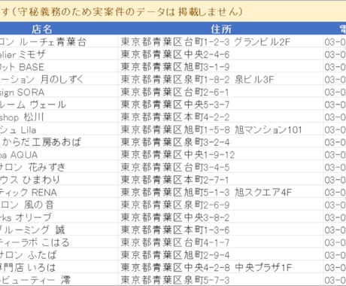This screenshot has width=346, height=286.
Task: Select address cell 台町1-2-3 グランビル2F
Action: 220,41
